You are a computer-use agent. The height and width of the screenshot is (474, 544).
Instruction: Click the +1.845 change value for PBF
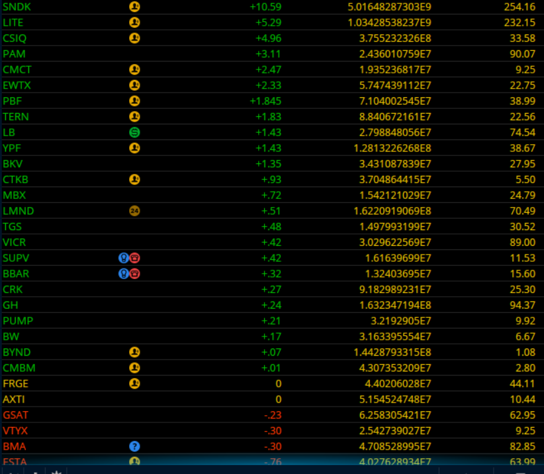point(265,101)
